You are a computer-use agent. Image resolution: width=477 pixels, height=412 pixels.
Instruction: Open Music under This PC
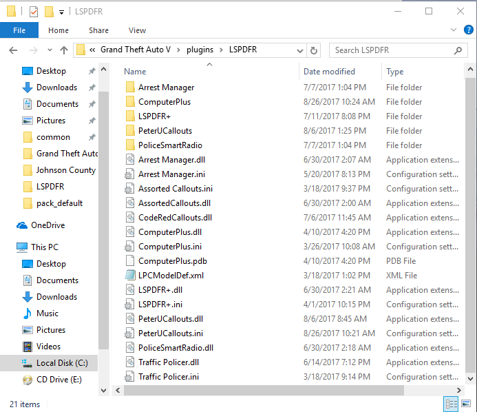(47, 313)
